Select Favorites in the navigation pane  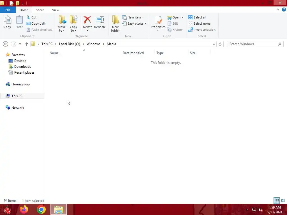[15, 55]
